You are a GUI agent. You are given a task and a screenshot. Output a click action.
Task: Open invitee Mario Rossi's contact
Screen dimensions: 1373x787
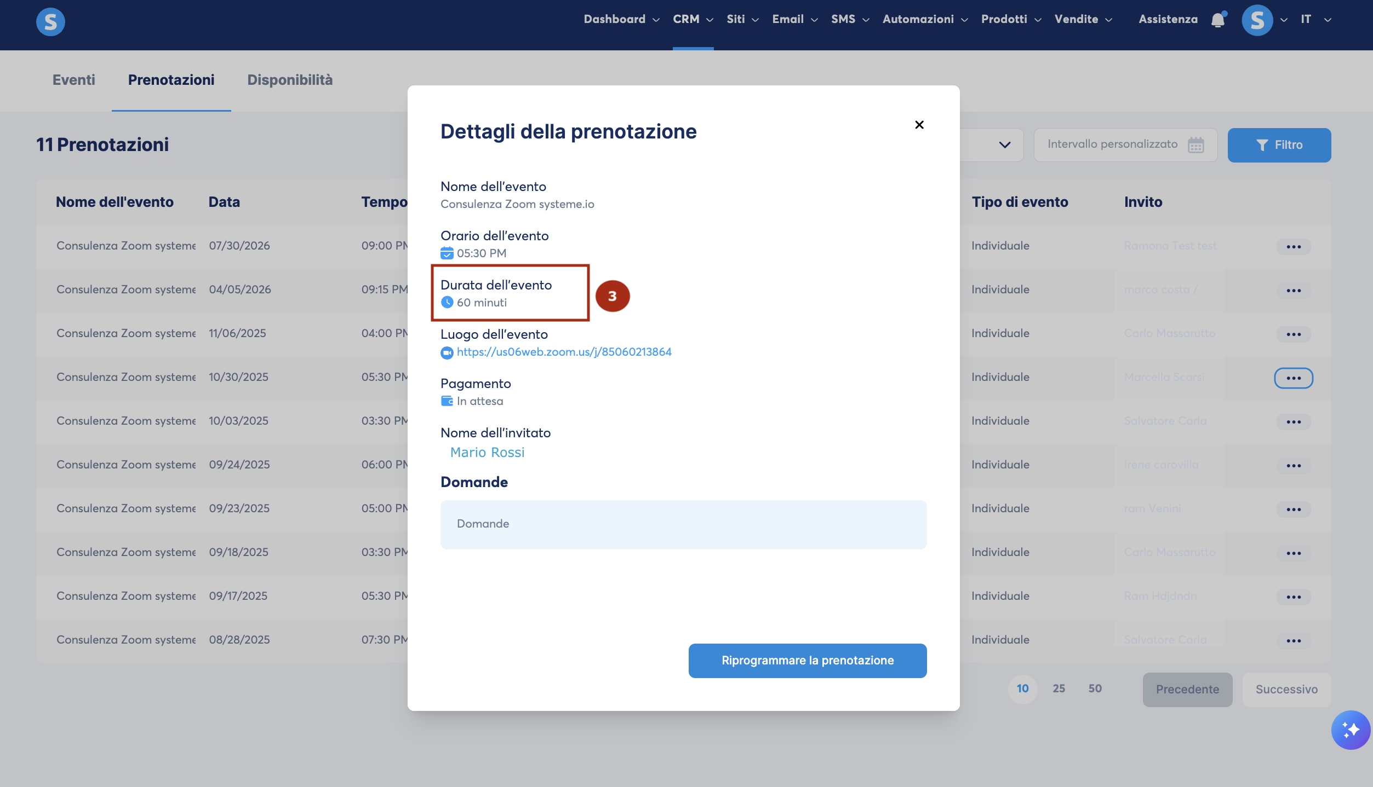tap(487, 453)
